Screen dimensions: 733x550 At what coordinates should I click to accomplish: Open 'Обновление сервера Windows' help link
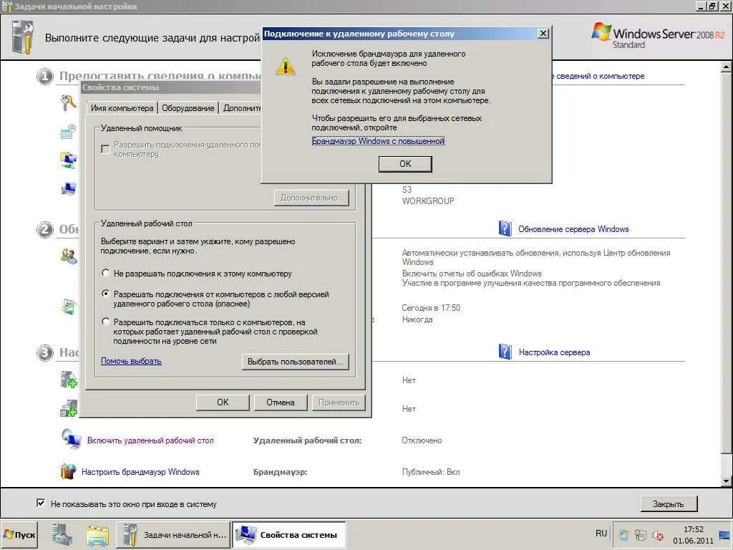point(573,229)
